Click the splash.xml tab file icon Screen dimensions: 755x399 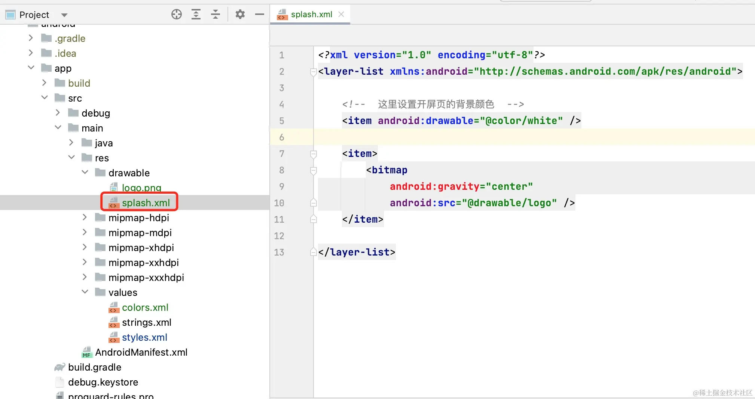282,14
